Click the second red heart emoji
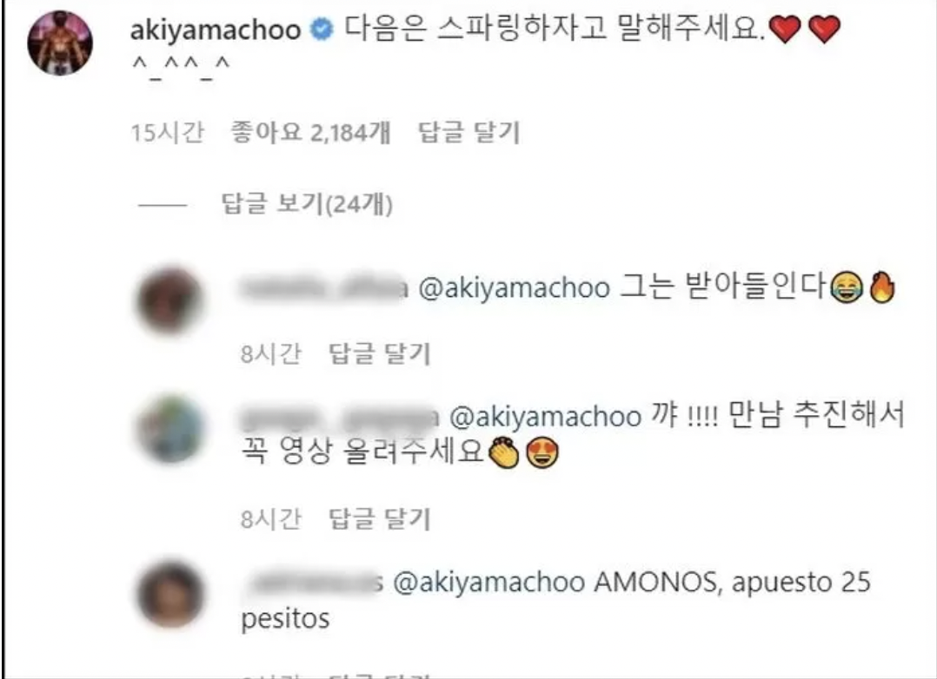The height and width of the screenshot is (679, 937). point(825,30)
